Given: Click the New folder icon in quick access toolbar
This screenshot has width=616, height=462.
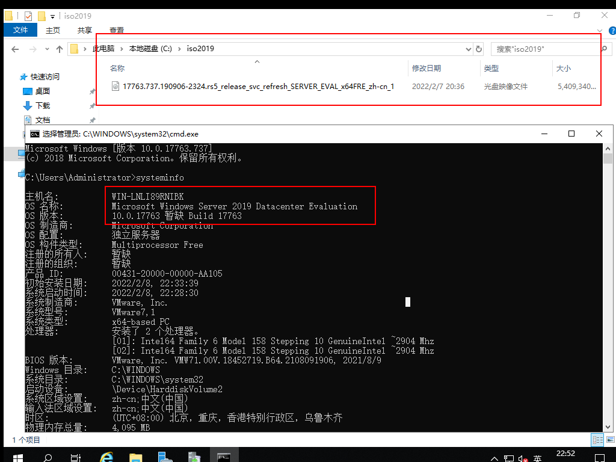Looking at the screenshot, I should [x=42, y=16].
